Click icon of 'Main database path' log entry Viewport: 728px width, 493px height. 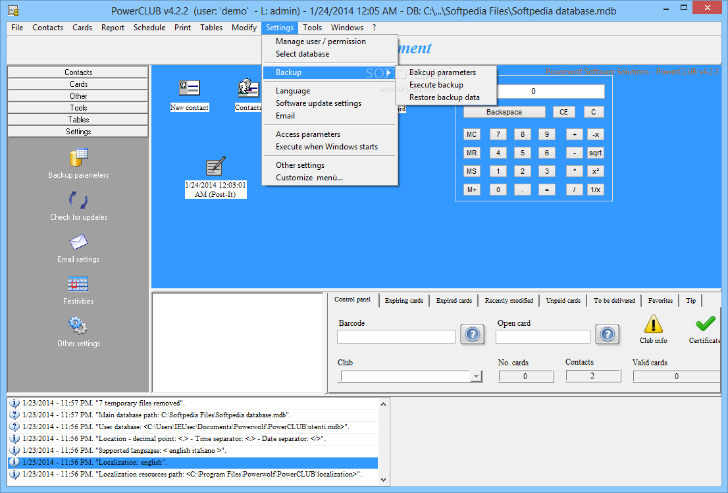point(14,415)
